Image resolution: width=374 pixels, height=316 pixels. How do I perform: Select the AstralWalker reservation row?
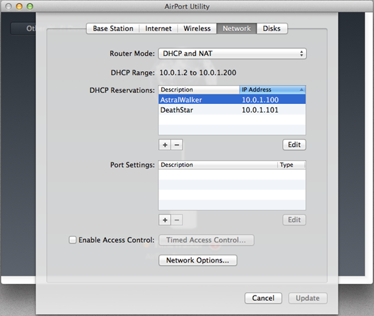(232, 99)
